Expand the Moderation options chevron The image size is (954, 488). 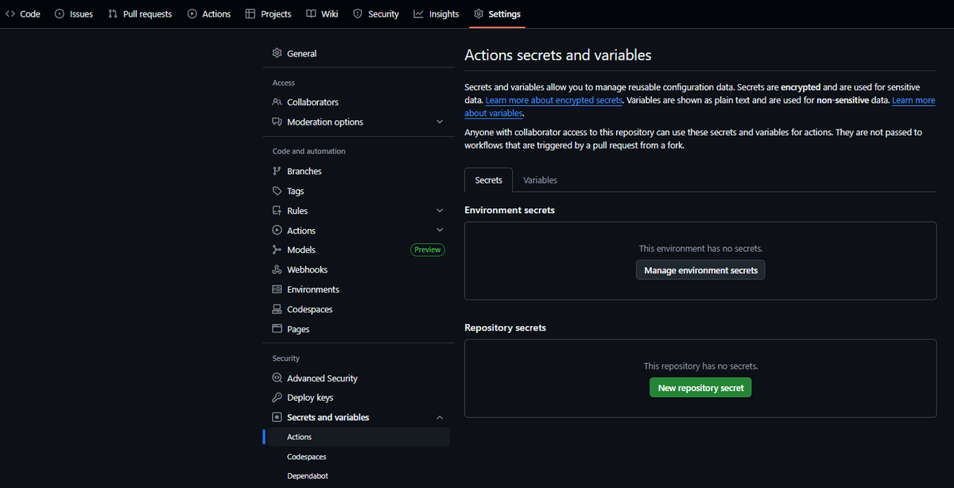tap(440, 122)
